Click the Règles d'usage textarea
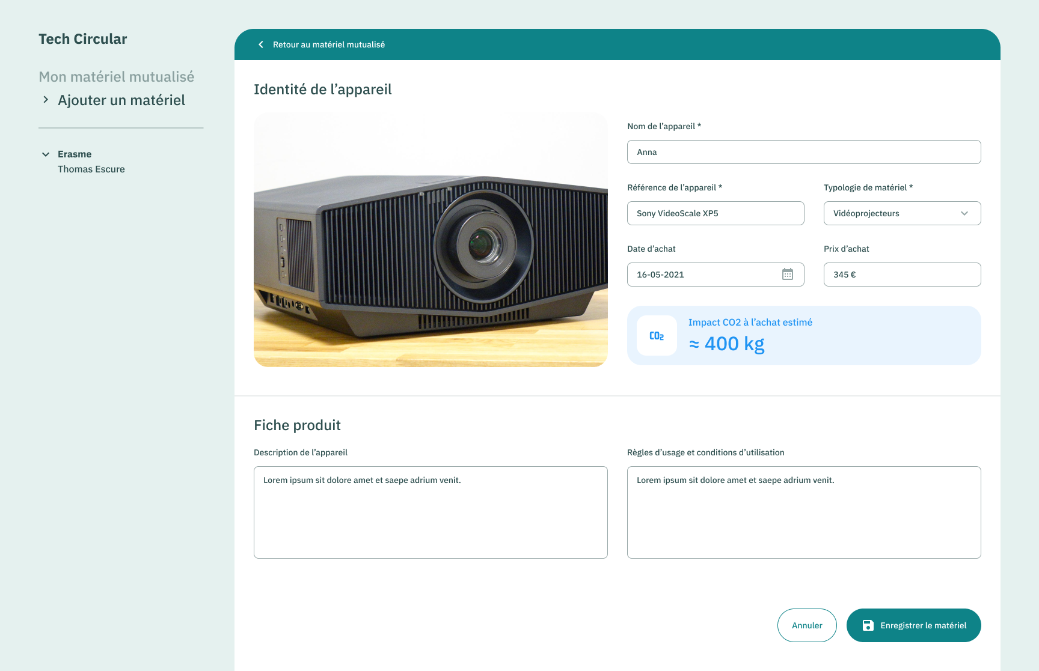 [803, 512]
